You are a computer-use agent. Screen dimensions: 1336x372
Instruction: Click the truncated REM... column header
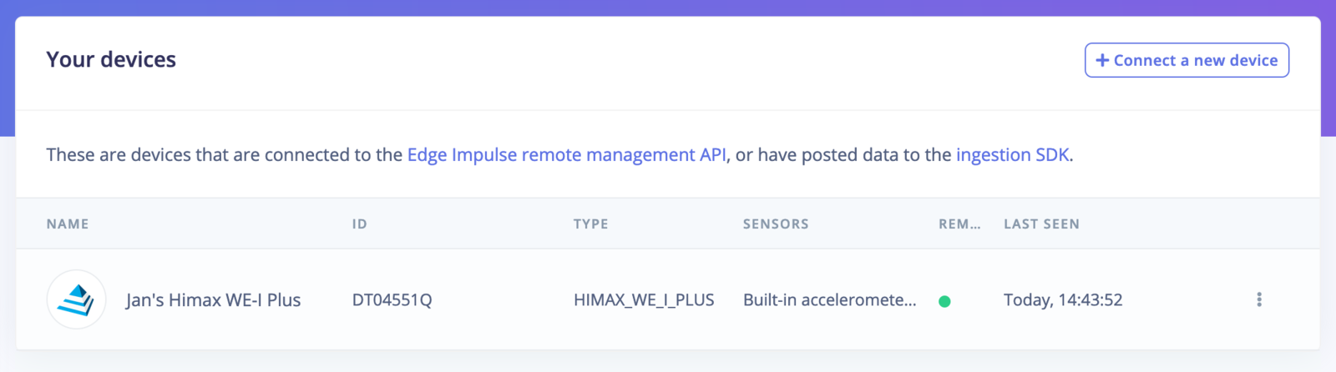[959, 224]
